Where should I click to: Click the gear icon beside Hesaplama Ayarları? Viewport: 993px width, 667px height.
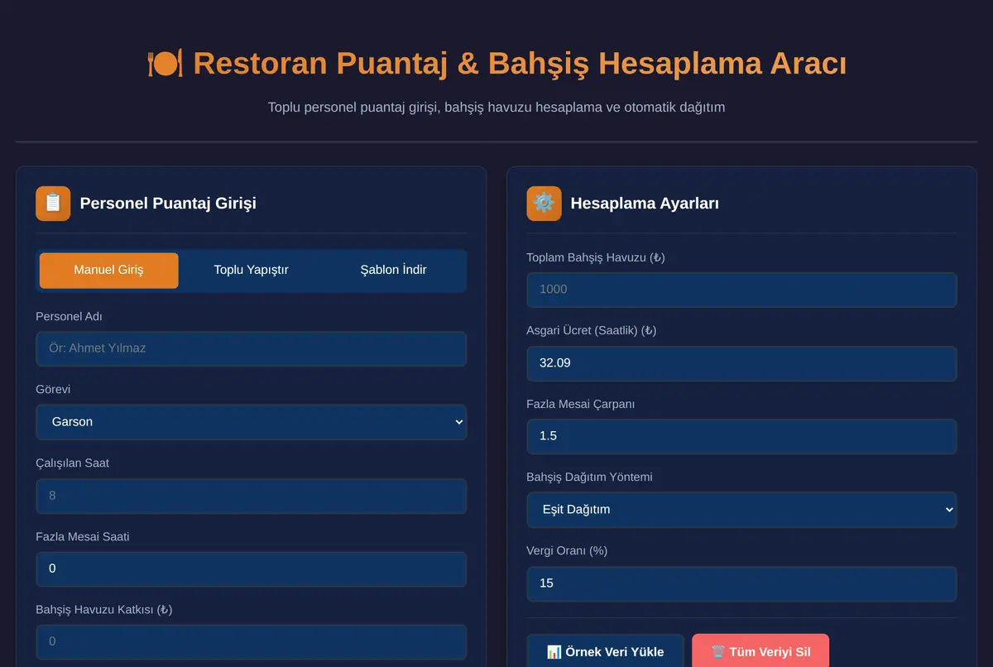pos(544,204)
